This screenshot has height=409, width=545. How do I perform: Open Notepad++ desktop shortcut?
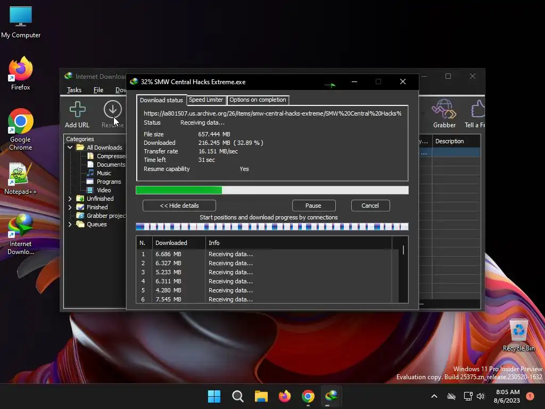coord(20,178)
